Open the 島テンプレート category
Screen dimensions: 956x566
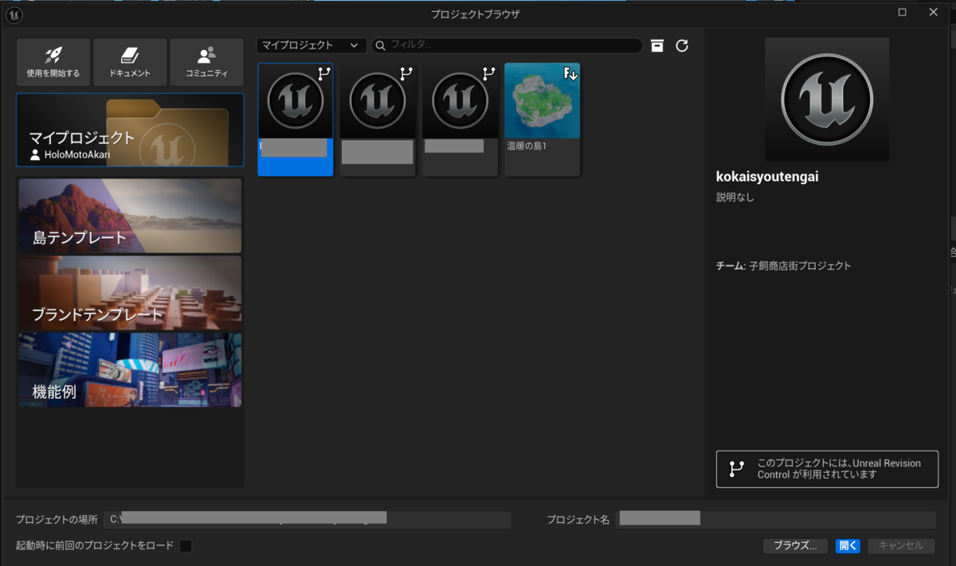click(x=130, y=216)
